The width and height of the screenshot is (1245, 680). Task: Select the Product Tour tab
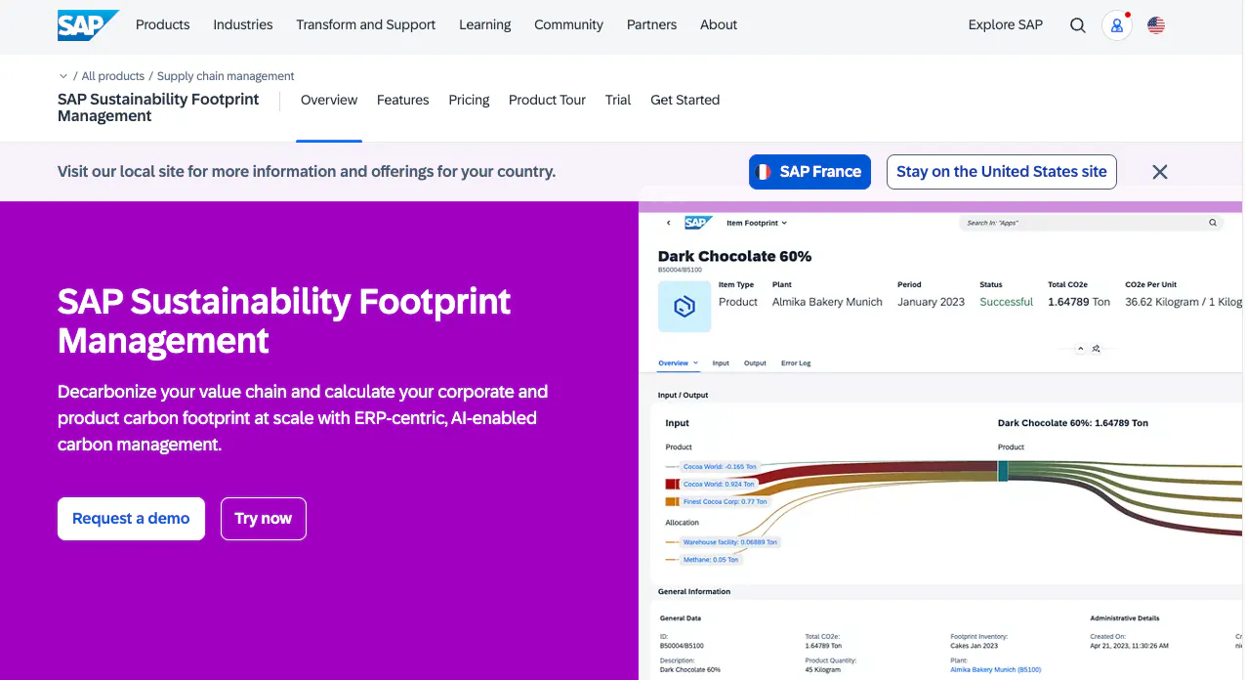point(548,100)
